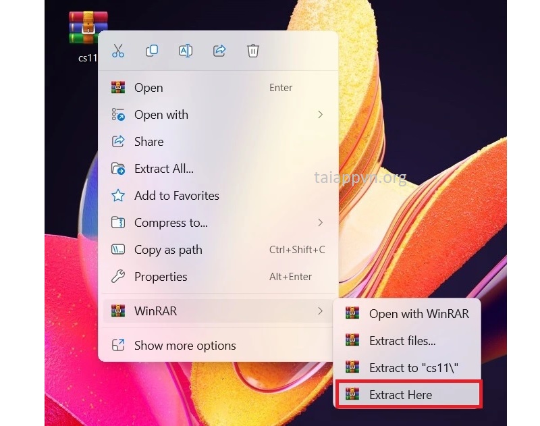Select Extract All from the menu
This screenshot has height=426, width=540.
(x=163, y=169)
